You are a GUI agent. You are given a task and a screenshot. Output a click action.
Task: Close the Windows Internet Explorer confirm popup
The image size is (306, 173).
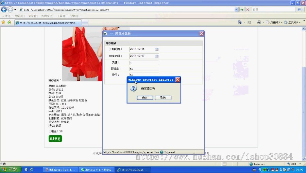177,80
